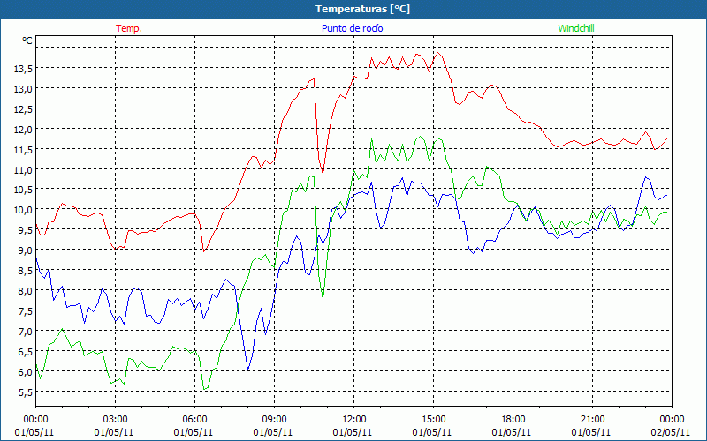The height and width of the screenshot is (441, 707).
Task: Click the 7,5 y-axis value
Action: pos(26,311)
